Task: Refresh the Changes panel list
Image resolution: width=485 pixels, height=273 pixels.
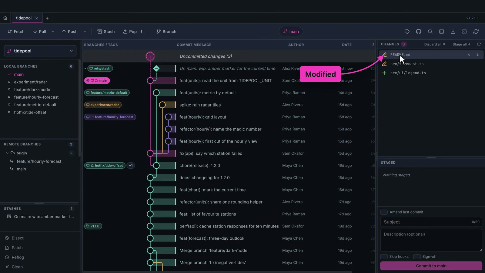Action: click(479, 44)
